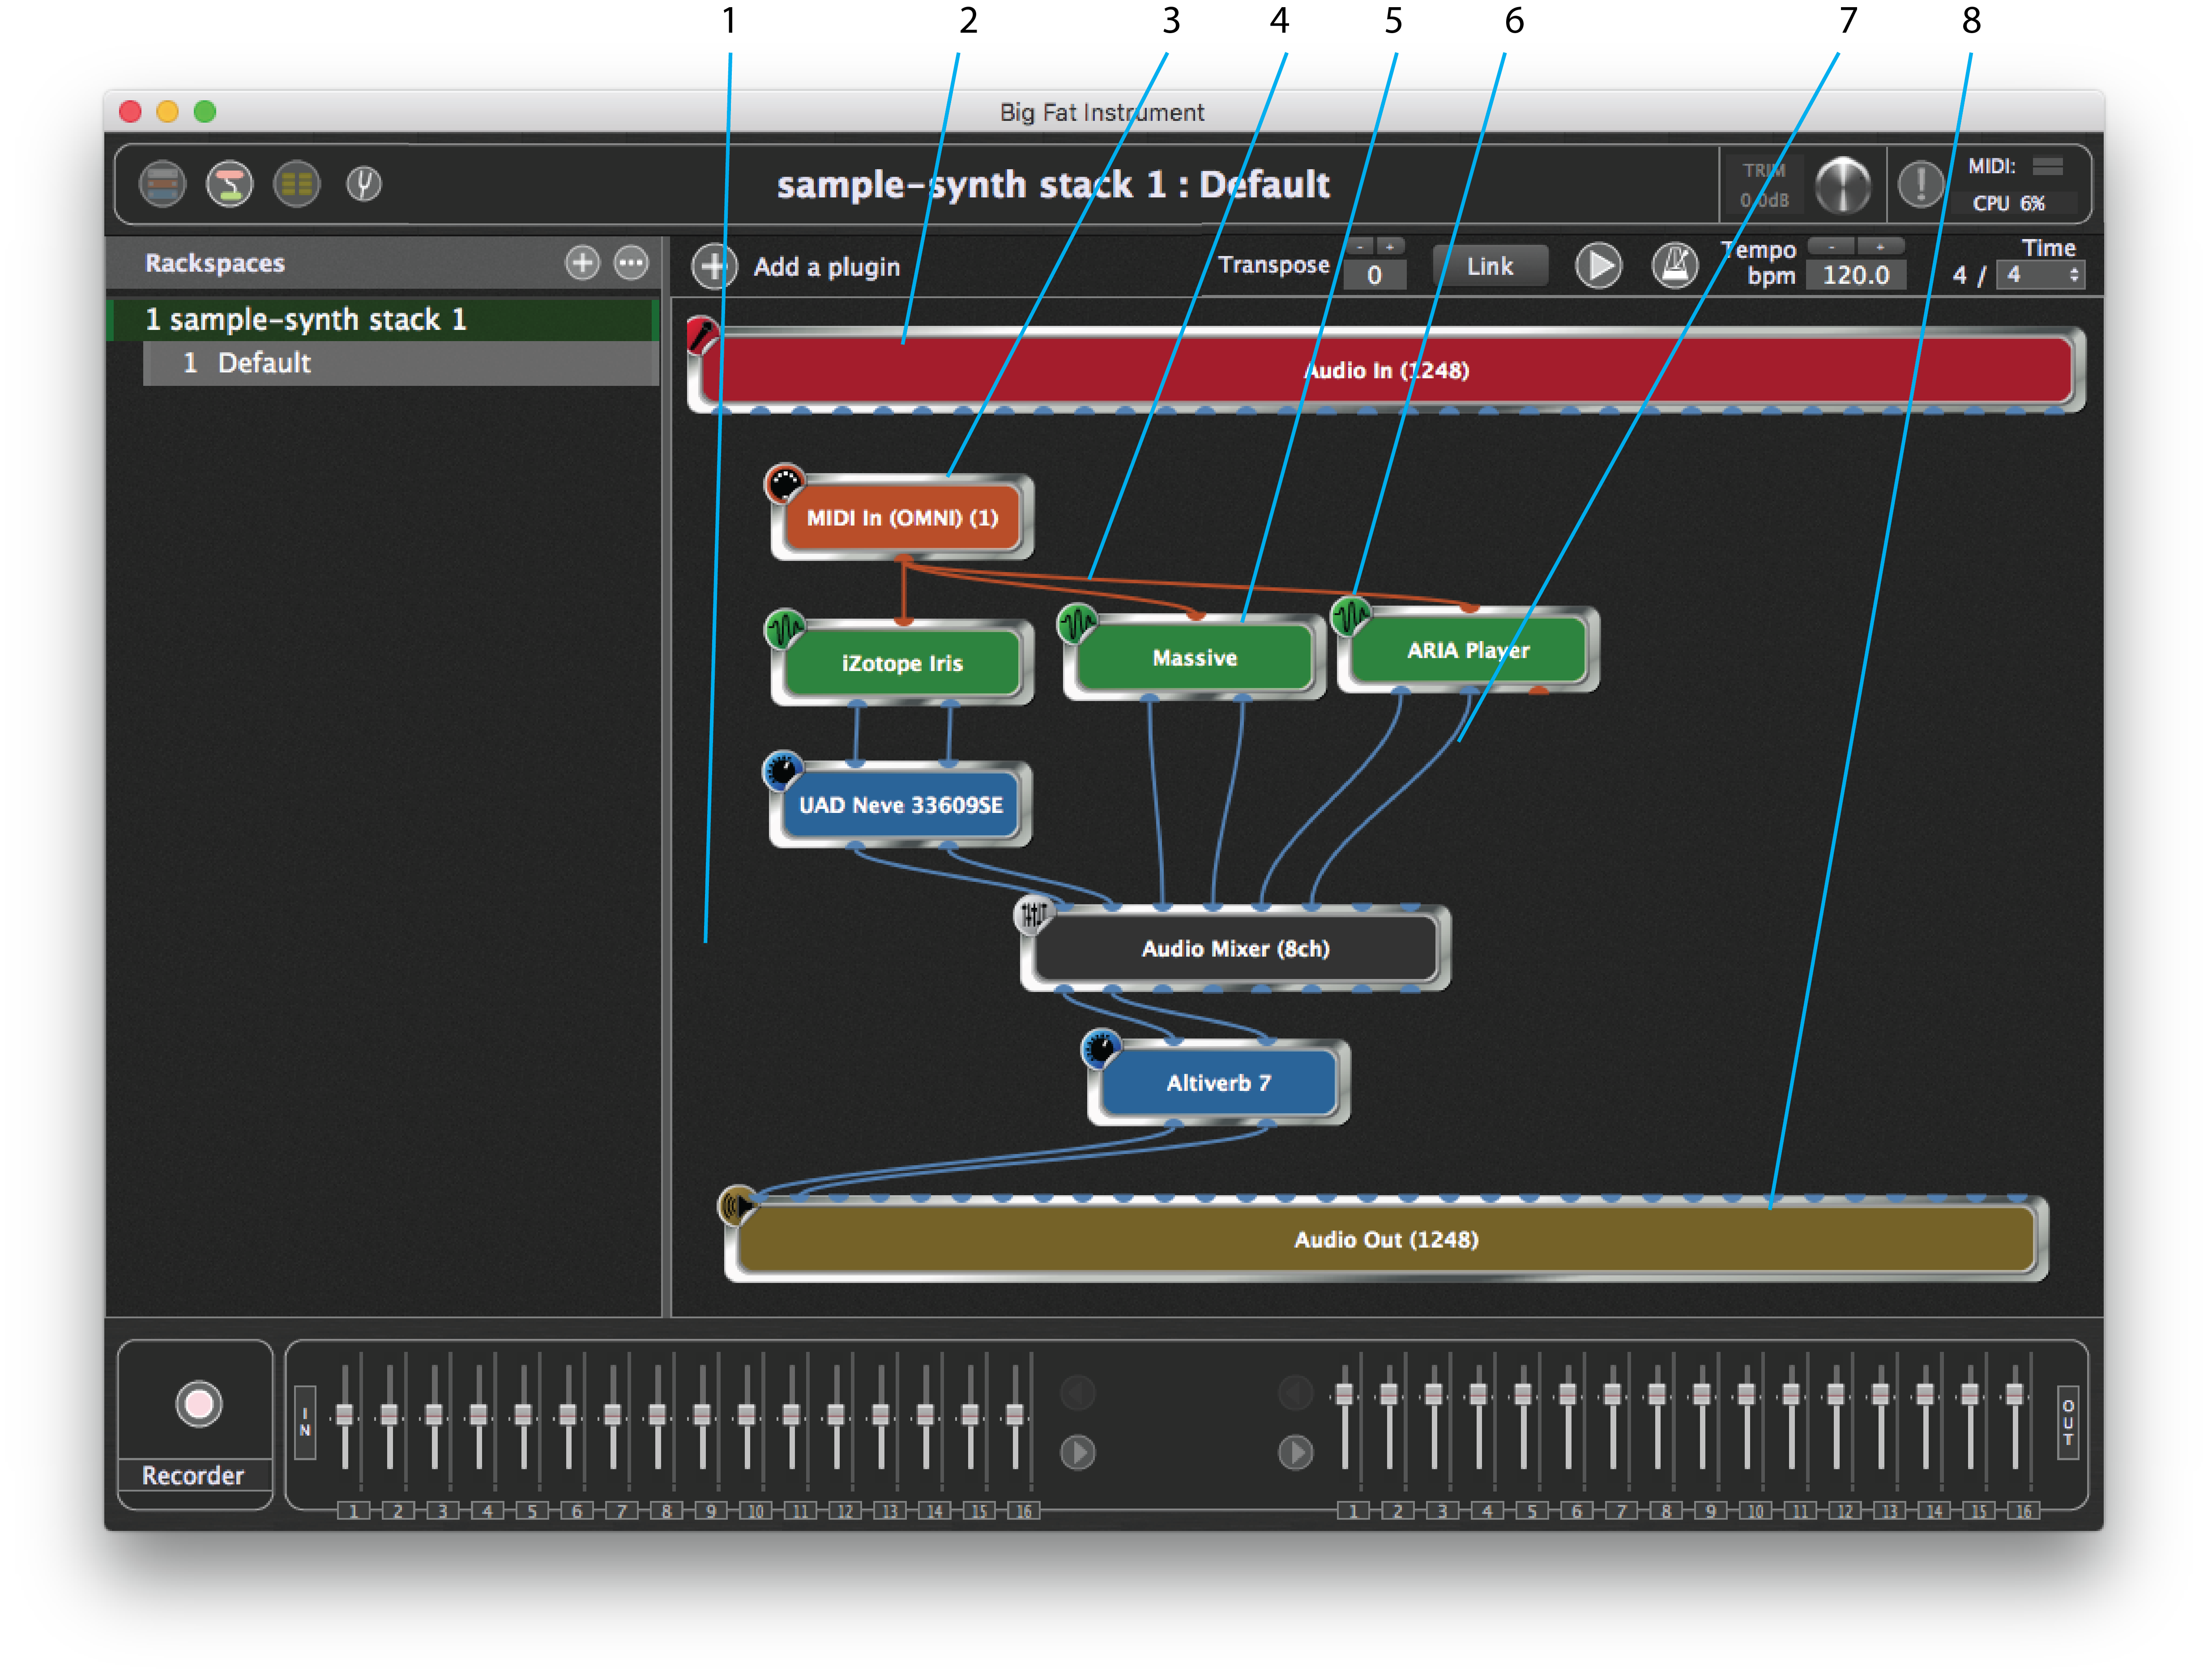Click the output section previous-page arrow
The image size is (2208, 1680).
[1296, 1392]
